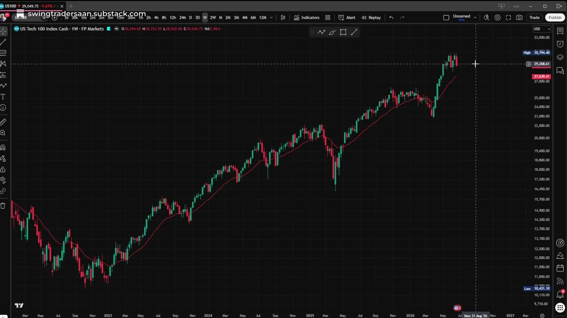This screenshot has width=567, height=318.
Task: Enter fullscreen chart mode
Action: click(x=509, y=18)
